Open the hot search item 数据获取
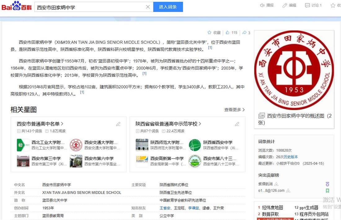 click(x=270, y=214)
